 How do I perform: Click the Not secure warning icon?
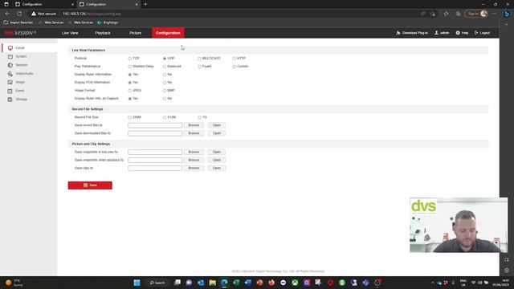pos(34,14)
